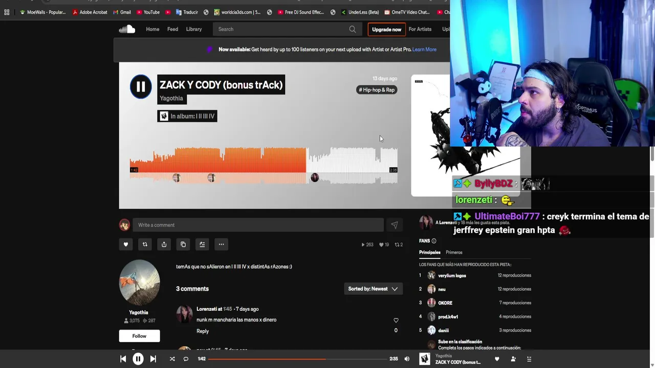
Task: Open fan prod.k4w1 profile
Action: pyautogui.click(x=448, y=317)
